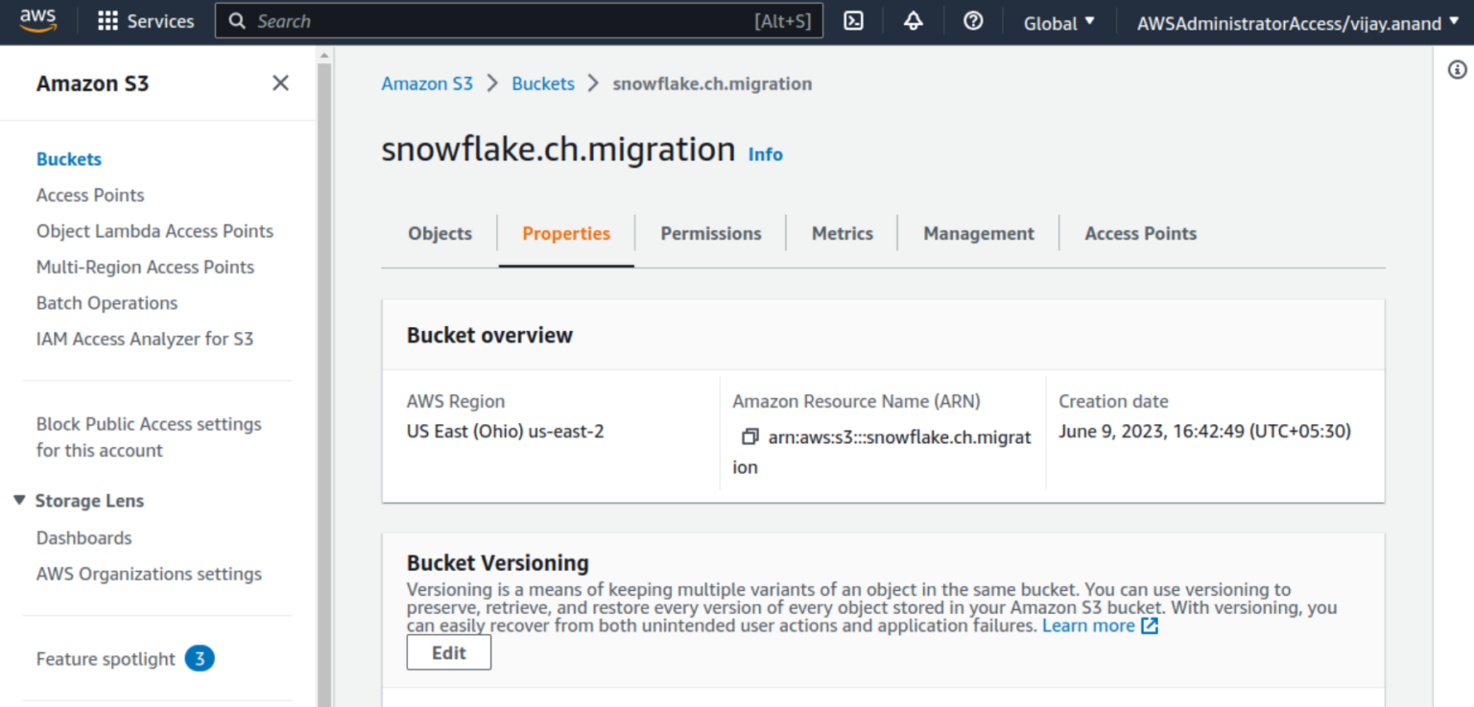Open the help question mark icon

click(973, 21)
